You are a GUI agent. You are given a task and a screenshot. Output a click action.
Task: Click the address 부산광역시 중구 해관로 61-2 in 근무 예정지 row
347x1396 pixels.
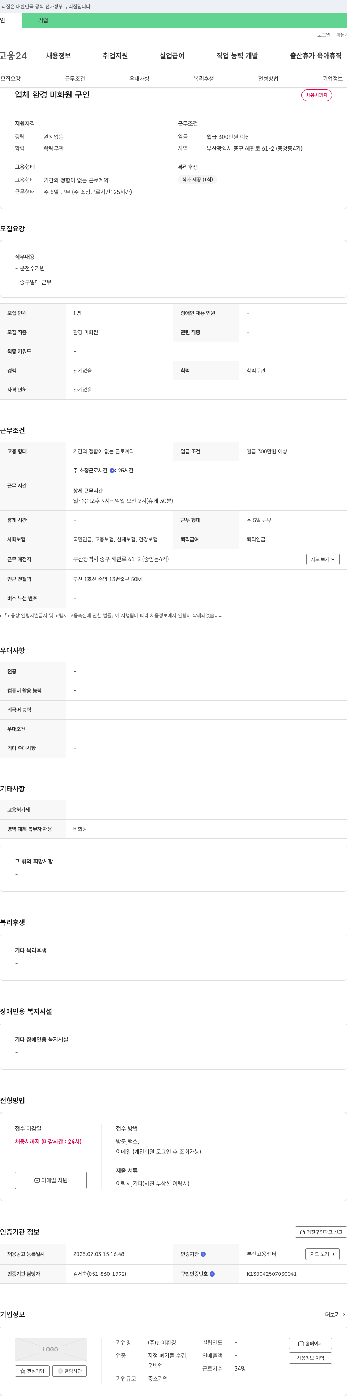(x=121, y=559)
